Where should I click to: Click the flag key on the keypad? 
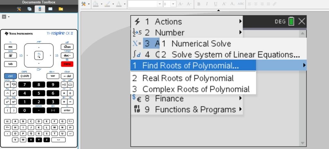[x=70, y=127]
